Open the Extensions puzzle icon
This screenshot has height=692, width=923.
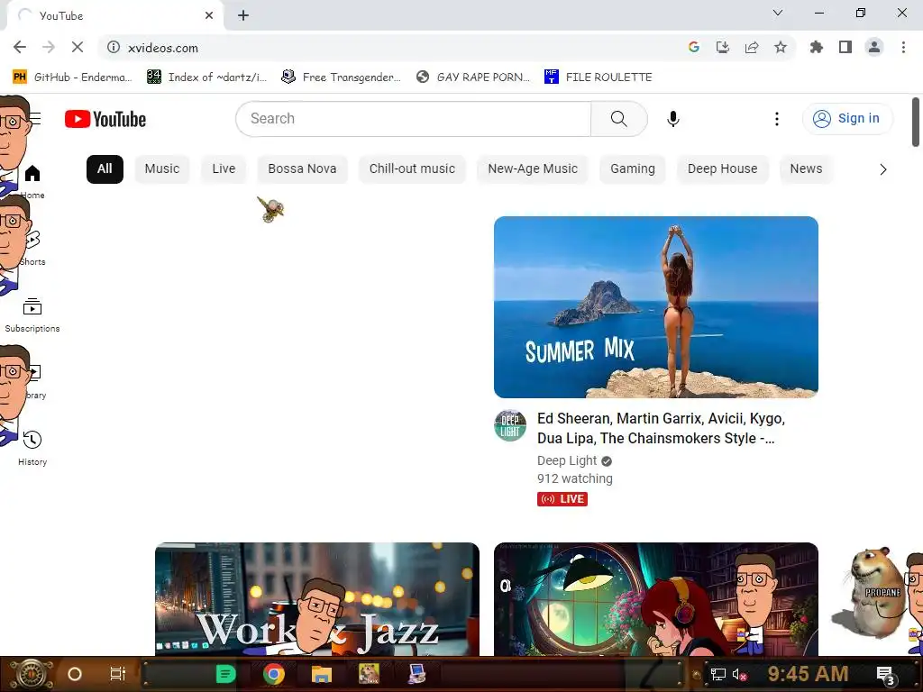pyautogui.click(x=817, y=47)
